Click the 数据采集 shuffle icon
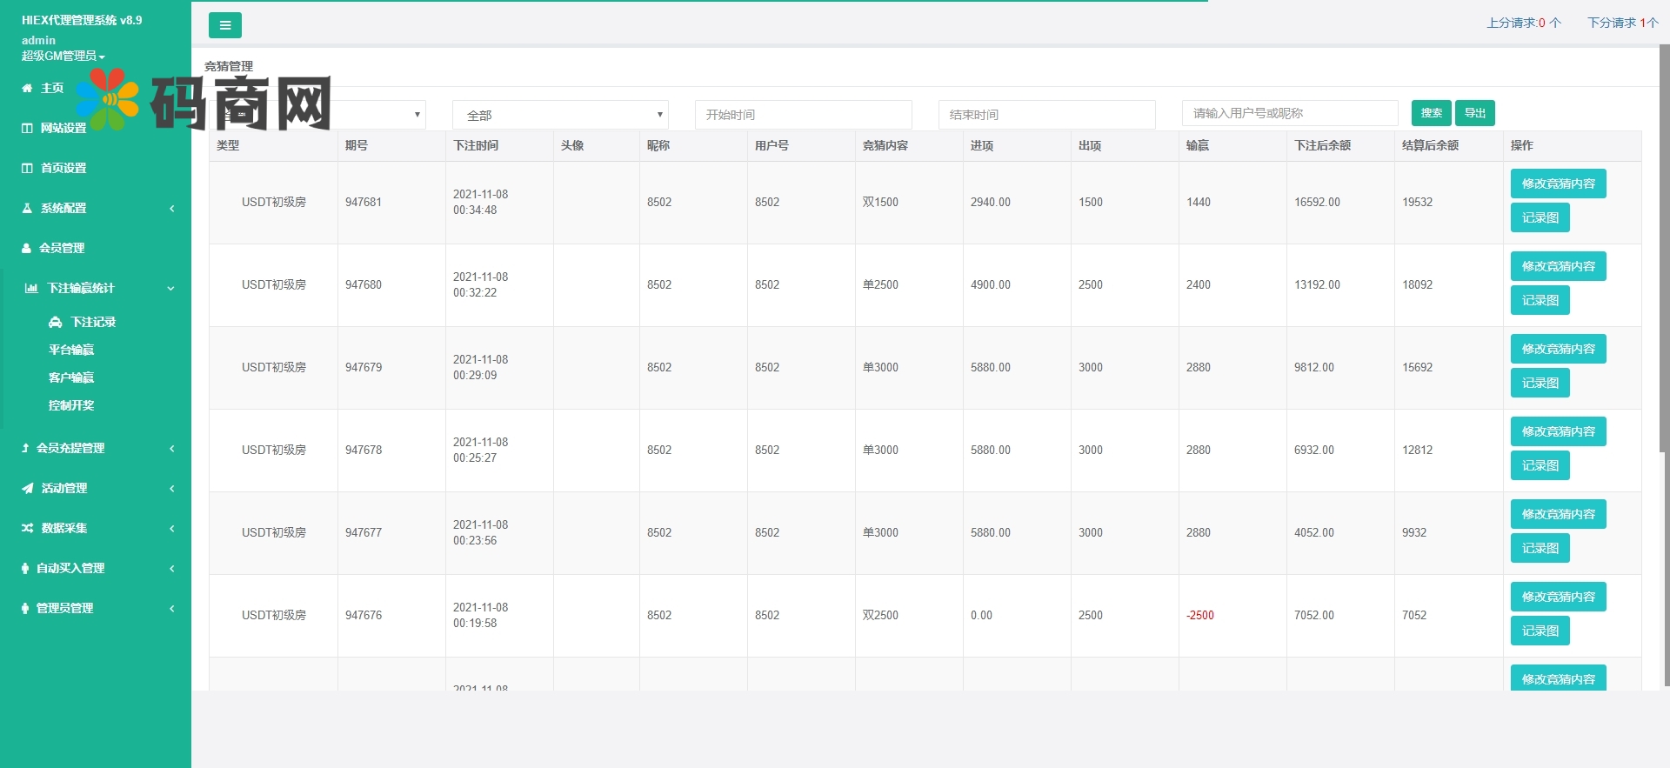This screenshot has width=1670, height=768. tap(28, 528)
